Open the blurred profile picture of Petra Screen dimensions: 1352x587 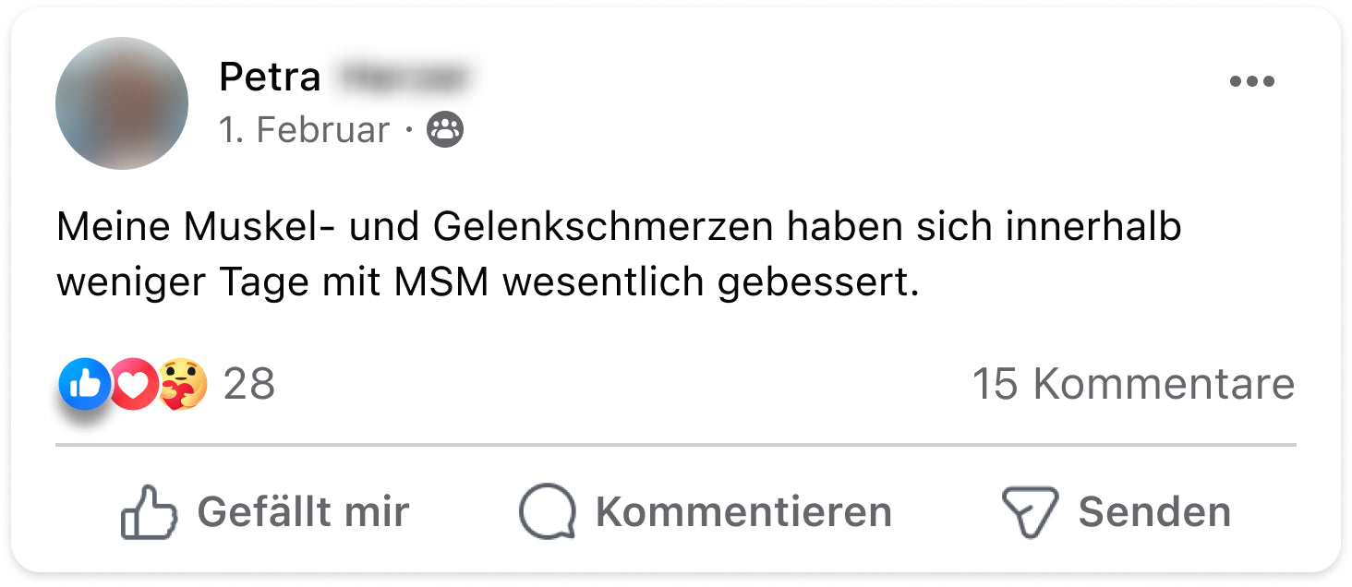[x=122, y=103]
